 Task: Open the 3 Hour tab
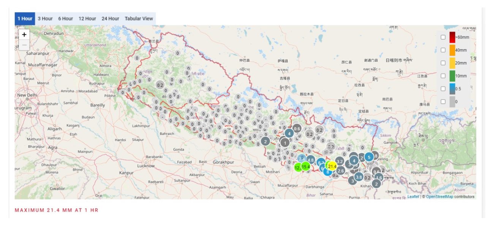coord(45,19)
